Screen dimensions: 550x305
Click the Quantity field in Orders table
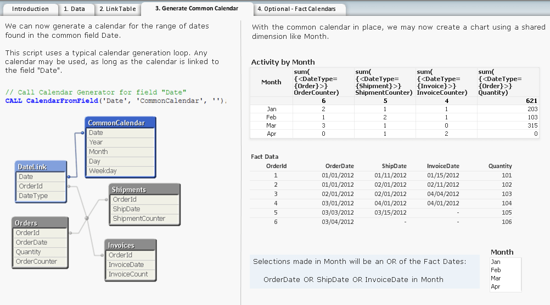40,252
